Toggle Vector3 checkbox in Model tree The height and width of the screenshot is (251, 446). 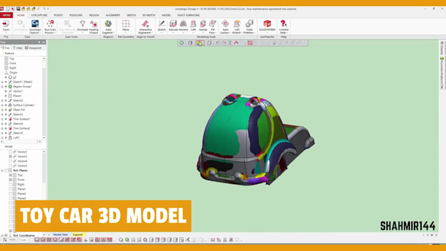10,157
